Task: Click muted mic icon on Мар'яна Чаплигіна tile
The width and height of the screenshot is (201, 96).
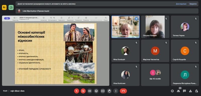Action: [x=166, y=43]
